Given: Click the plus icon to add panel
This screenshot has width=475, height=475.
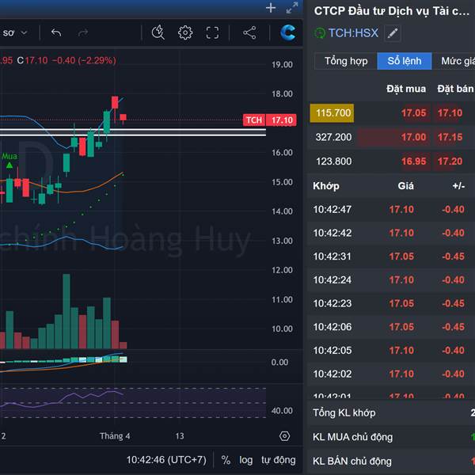Looking at the screenshot, I should (x=271, y=8).
